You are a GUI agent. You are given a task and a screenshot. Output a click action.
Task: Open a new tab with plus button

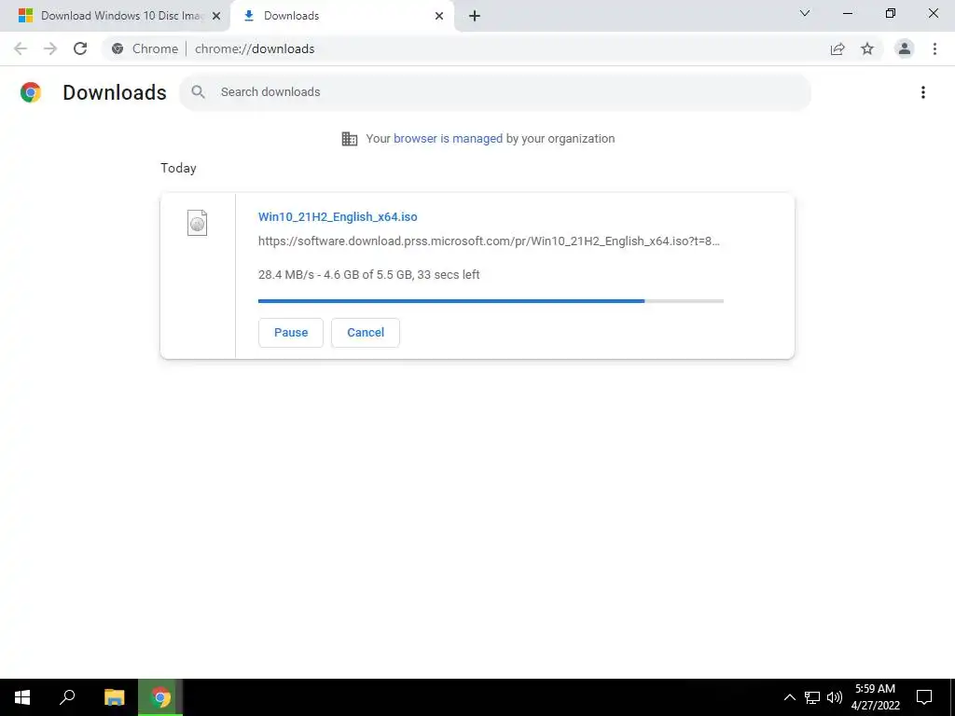[x=475, y=16]
